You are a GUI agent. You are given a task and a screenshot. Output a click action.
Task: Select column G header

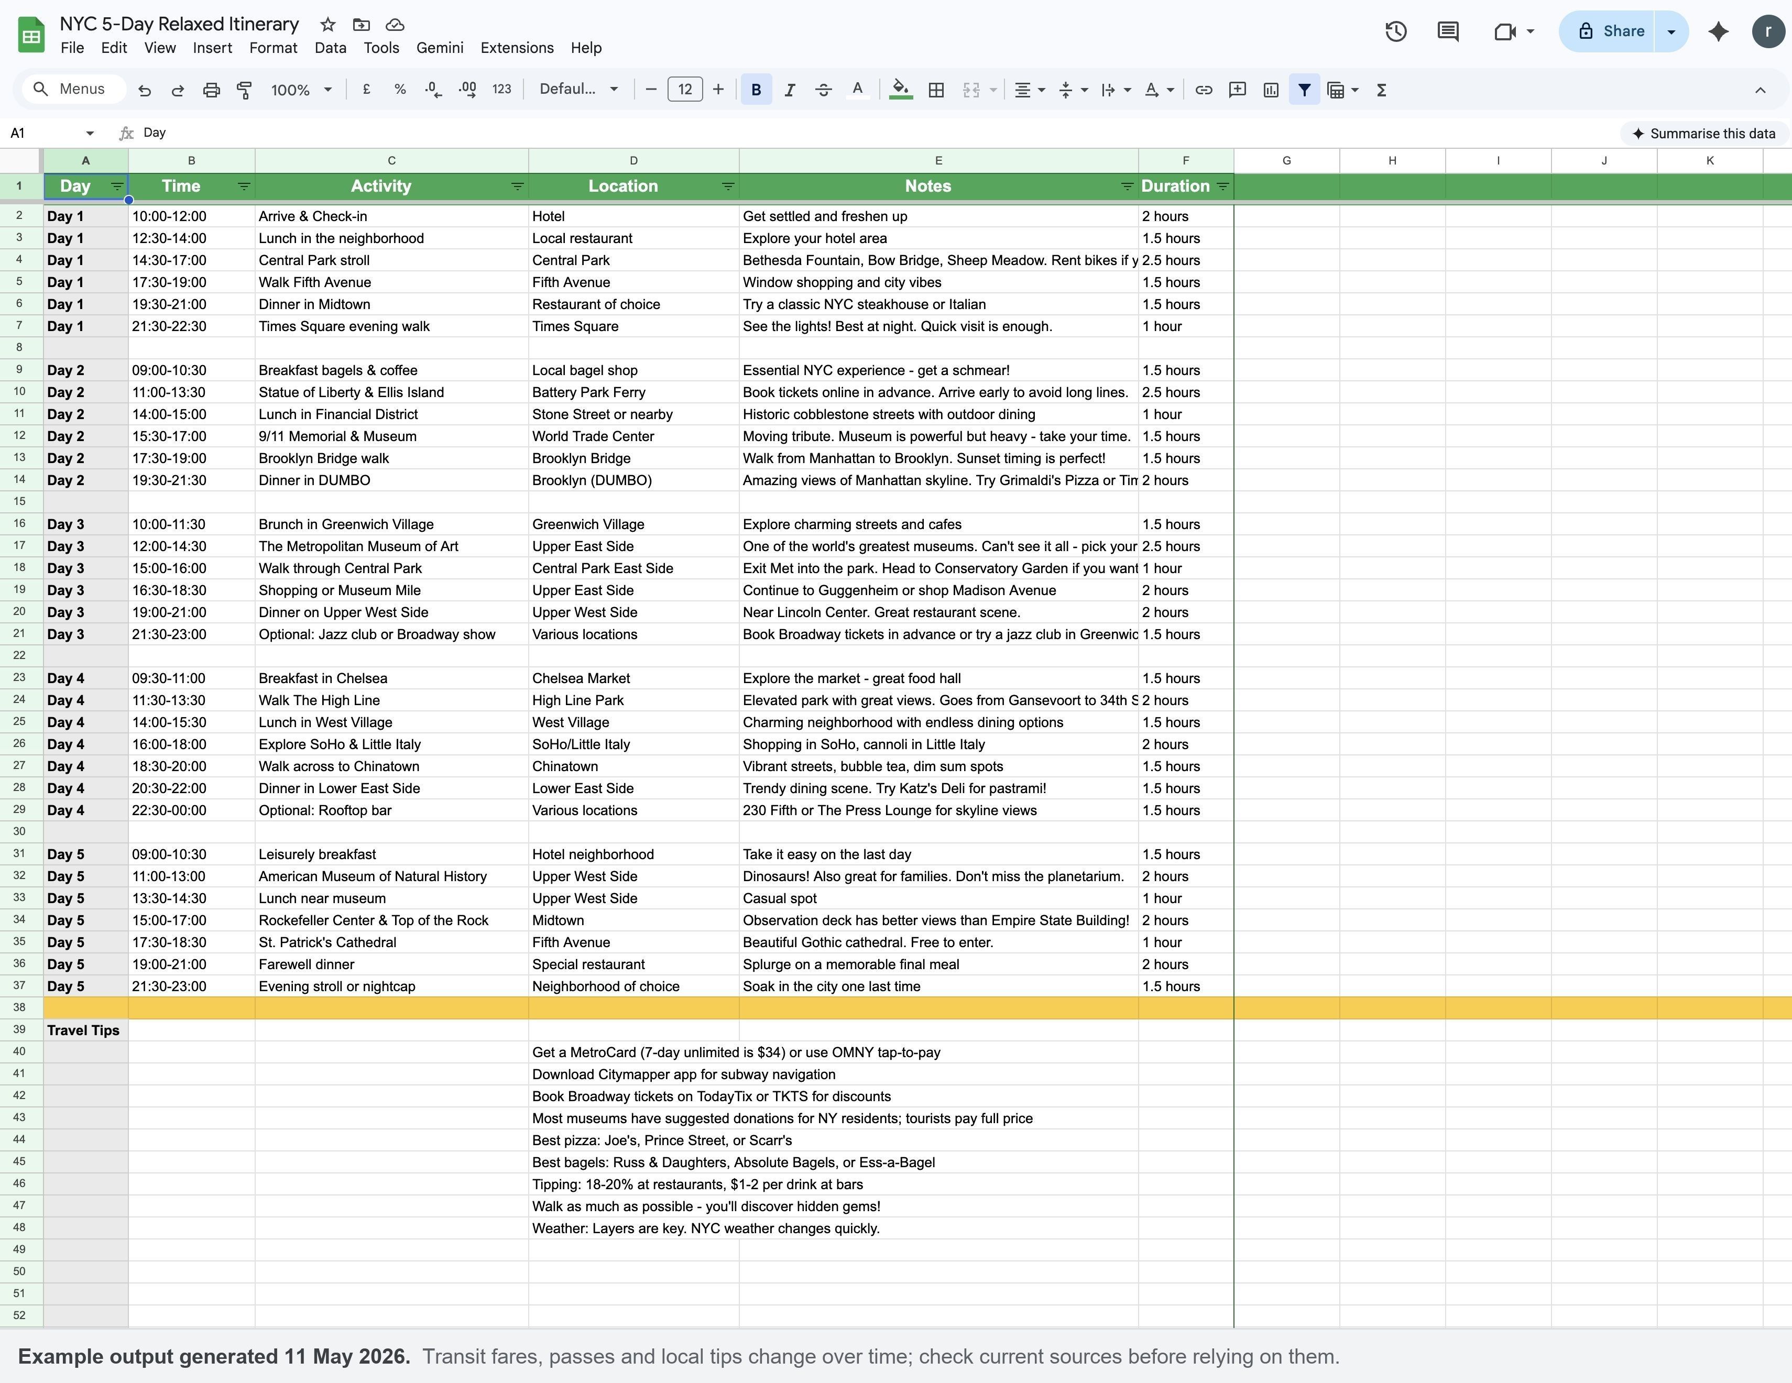[x=1286, y=161]
